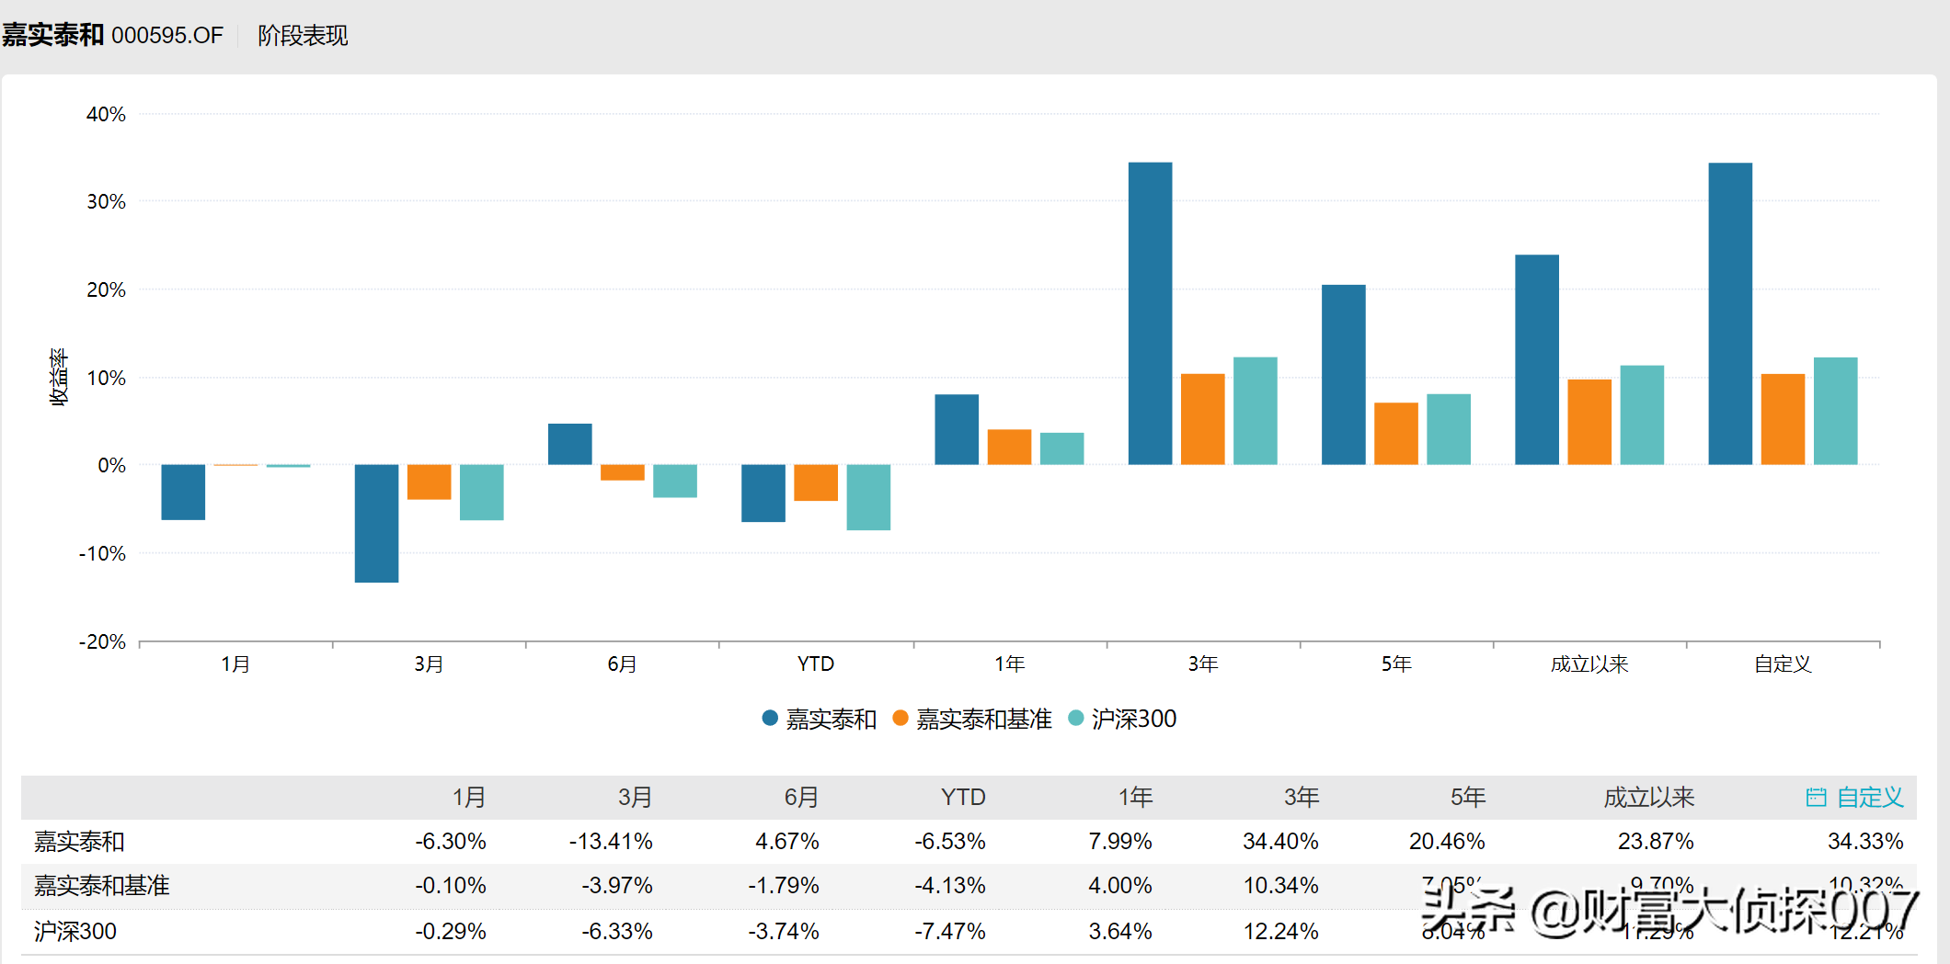Select the orange benchmark bar for 成立以来
Screen dimensions: 1950x964
pyautogui.click(x=1589, y=422)
